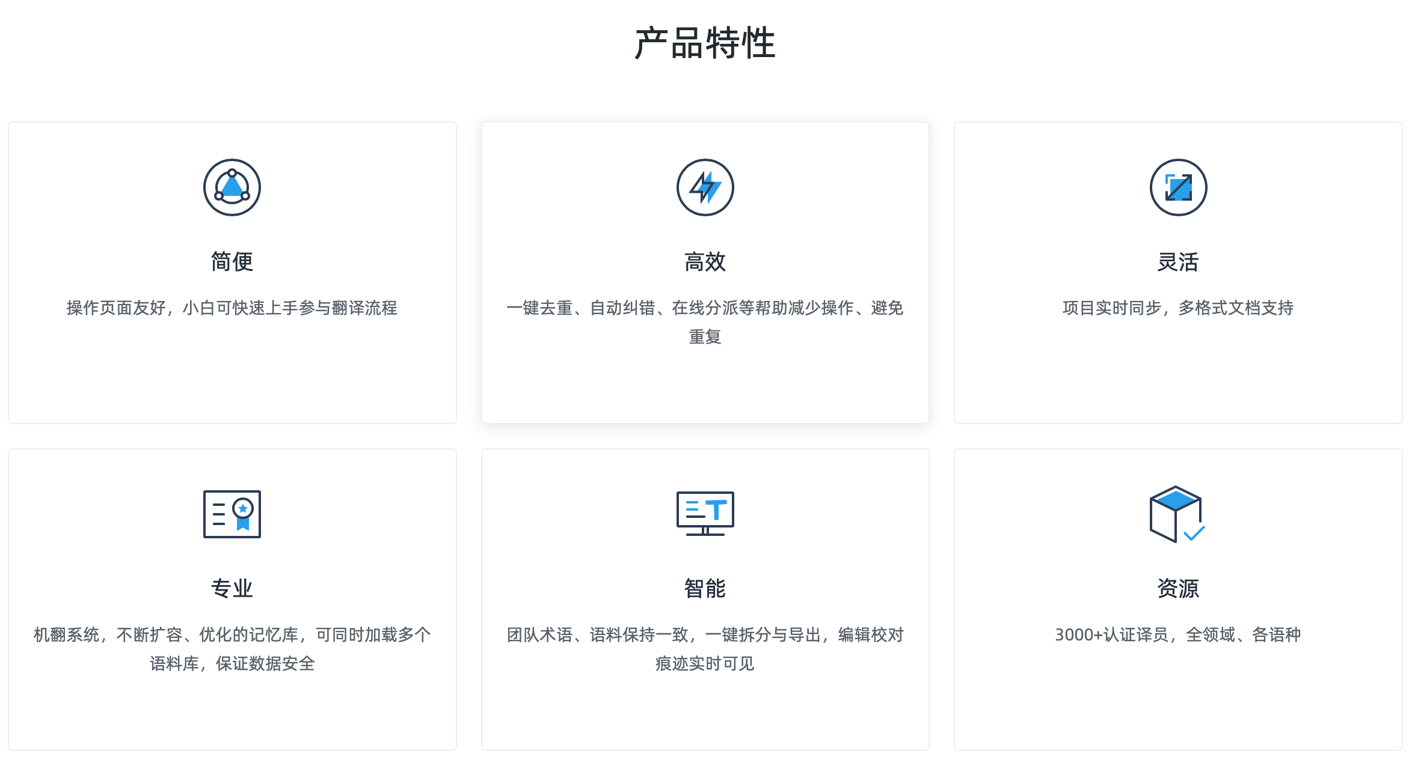Click the description starting 一键去重、自动纠错
The width and height of the screenshot is (1412, 763).
(x=705, y=323)
